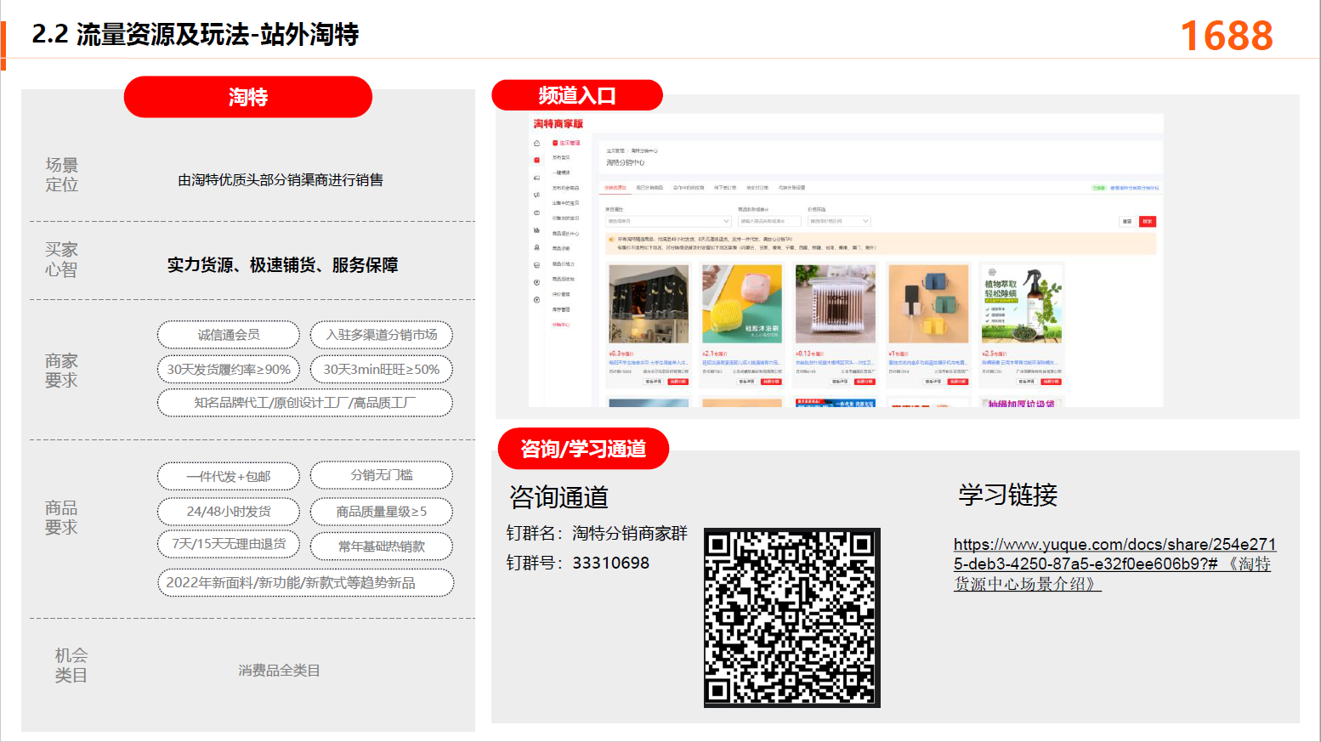Click the 钉群号 33310698 text
The width and height of the screenshot is (1321, 742).
pos(578,563)
